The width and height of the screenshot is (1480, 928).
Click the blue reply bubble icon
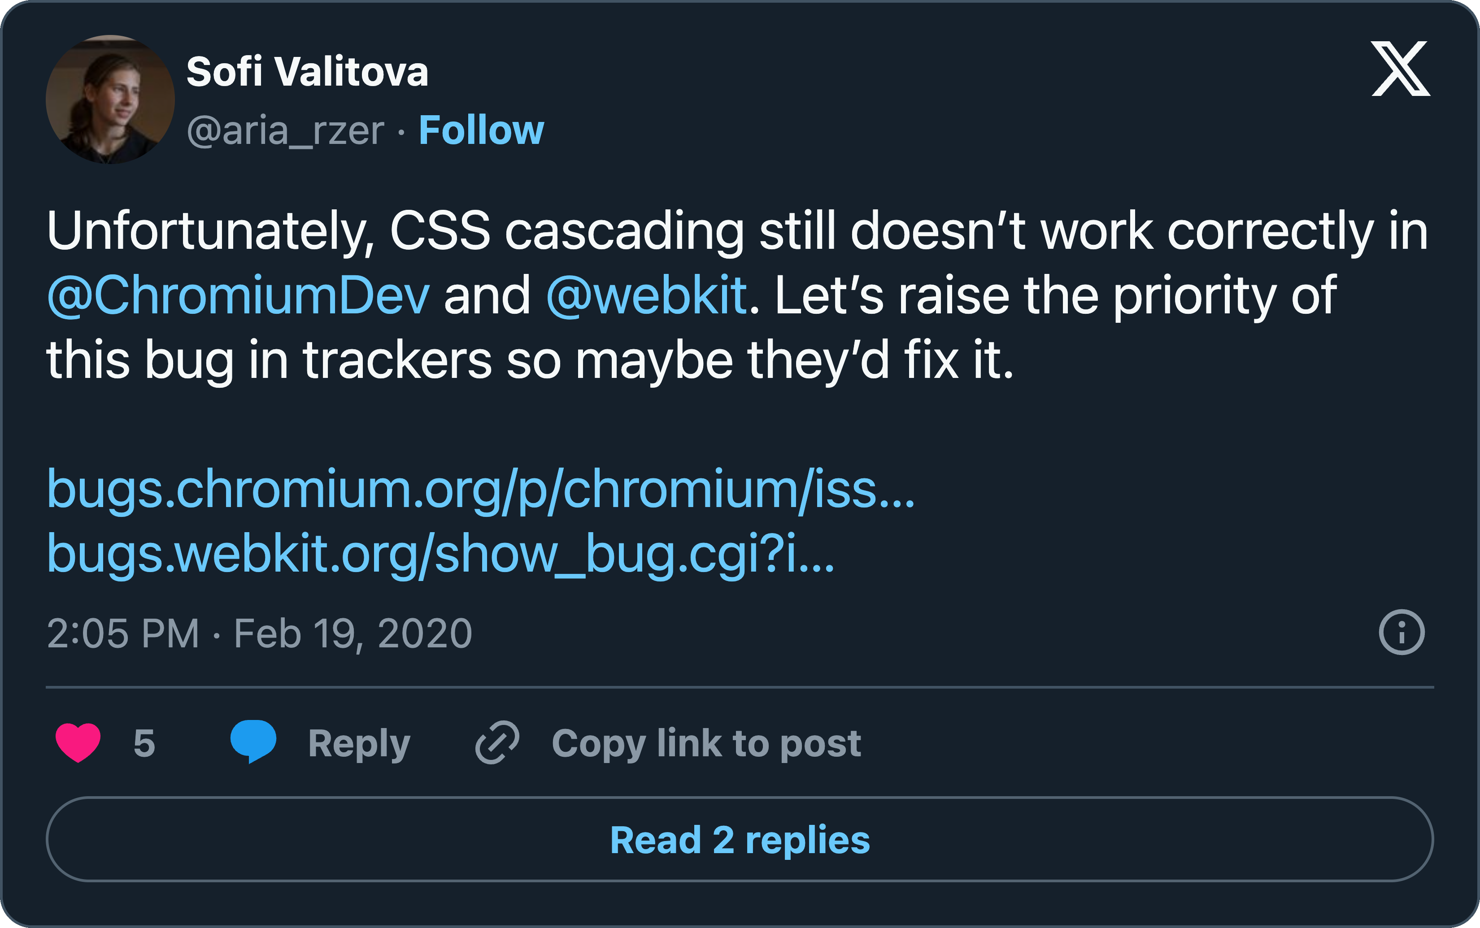[253, 742]
